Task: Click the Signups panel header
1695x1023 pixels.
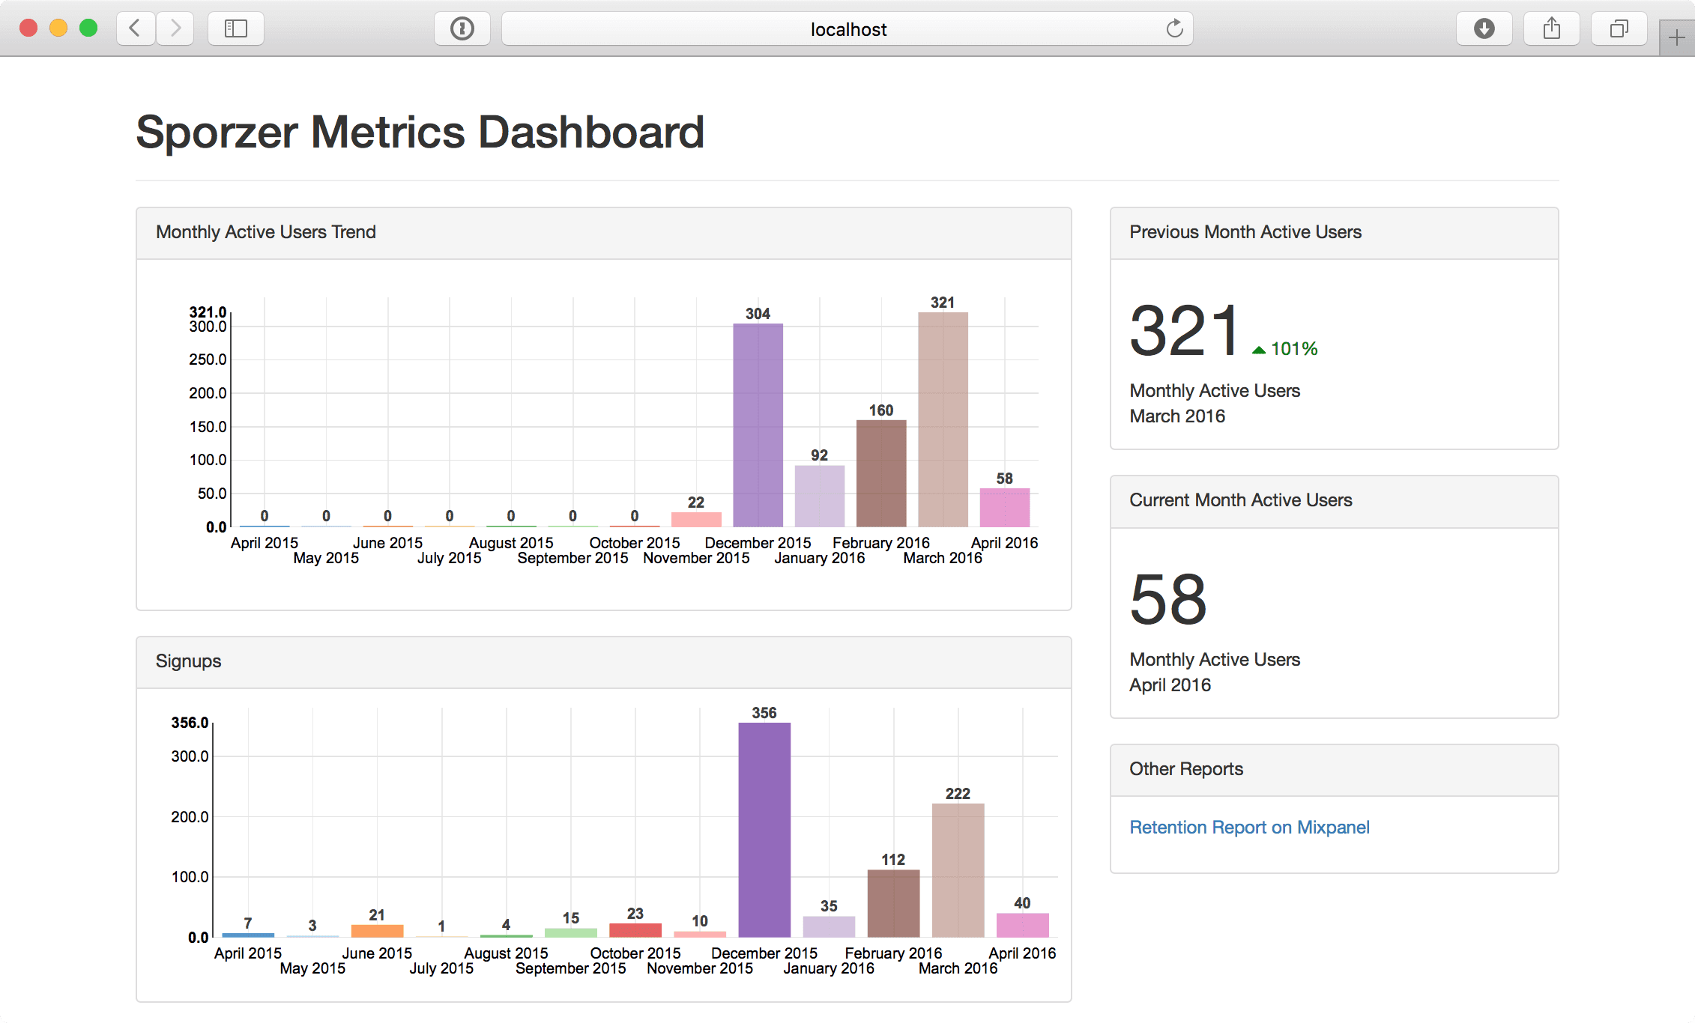Action: (x=189, y=661)
